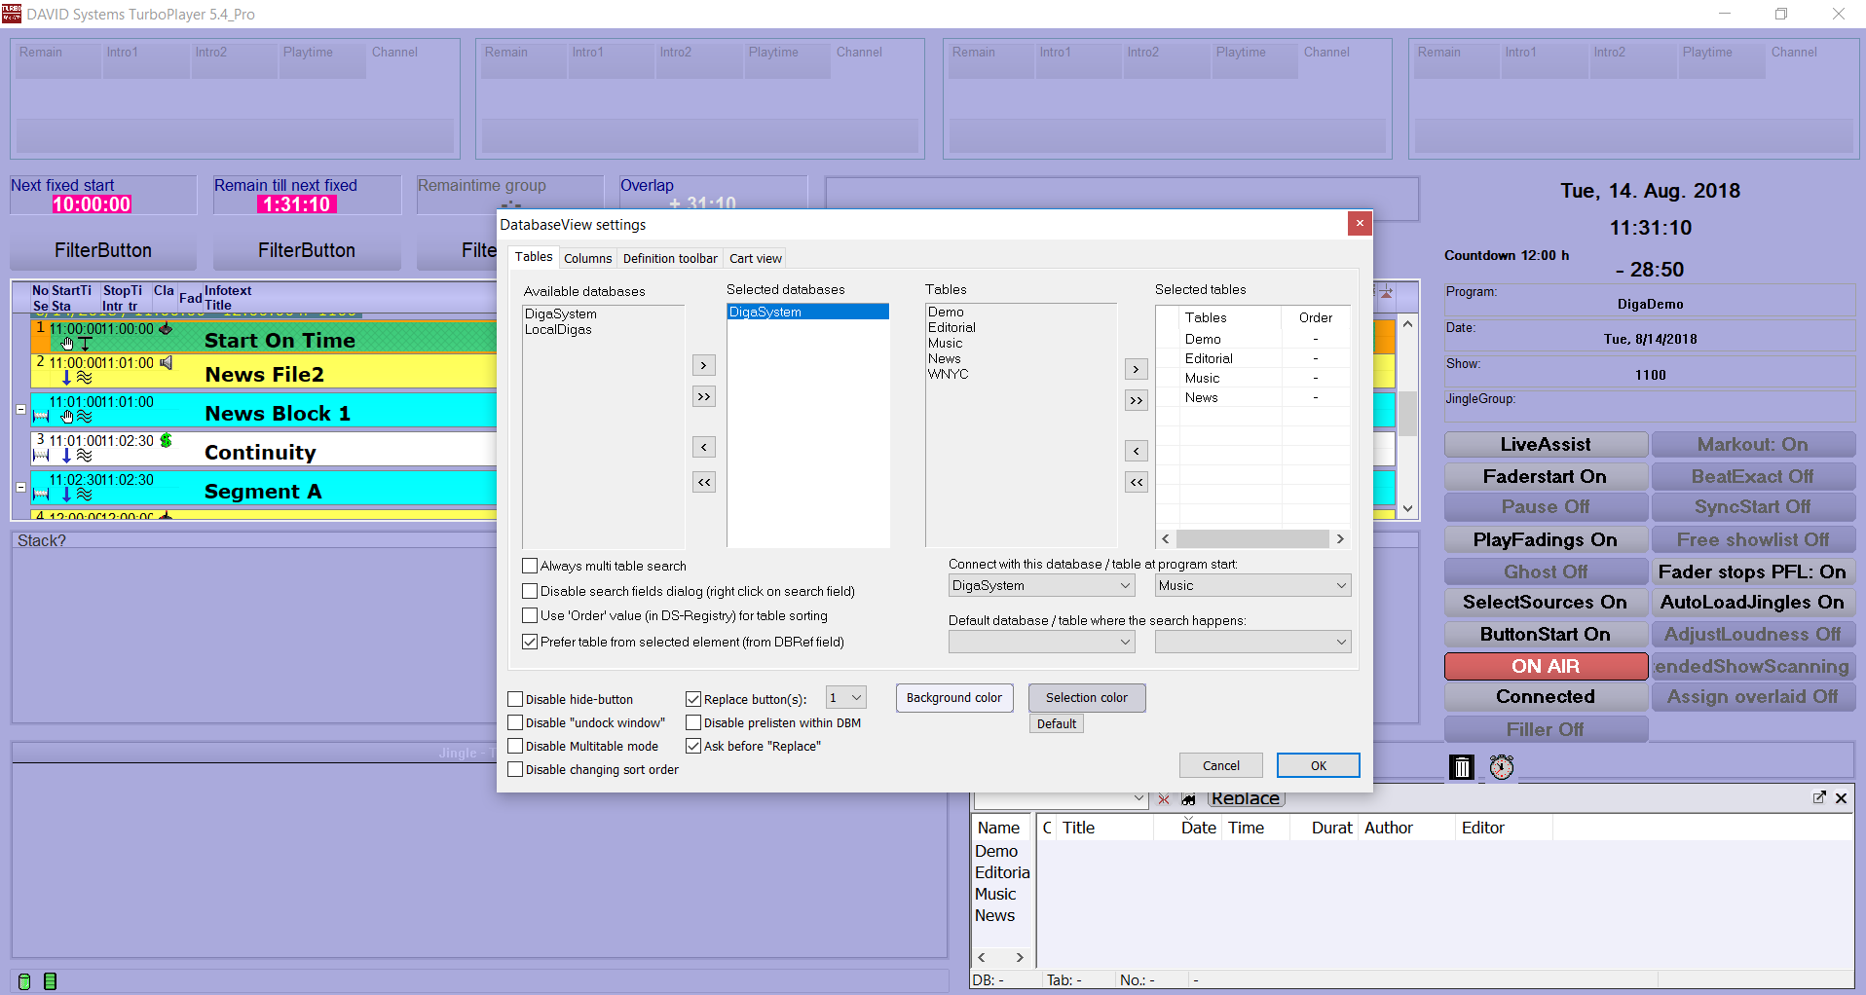Uncheck Prefer table from selected element
The width and height of the screenshot is (1866, 995).
click(x=531, y=642)
